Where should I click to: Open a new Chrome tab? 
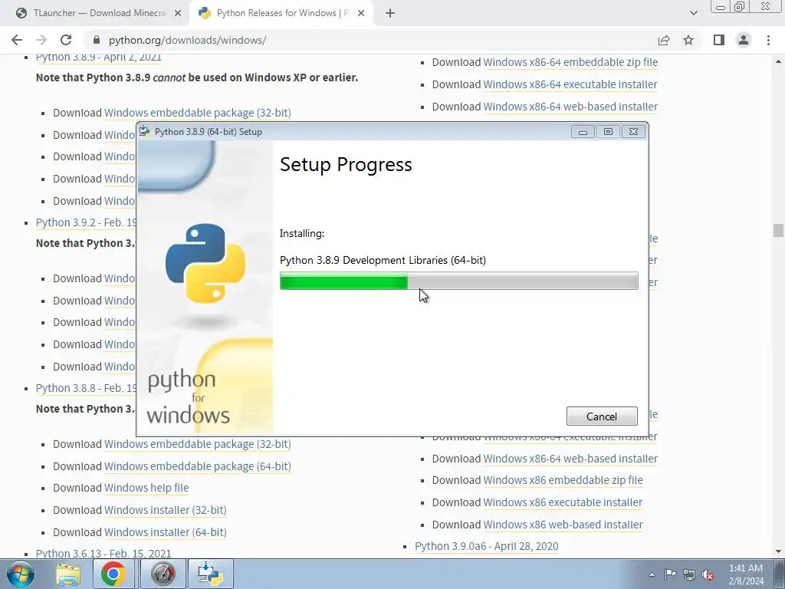[390, 14]
